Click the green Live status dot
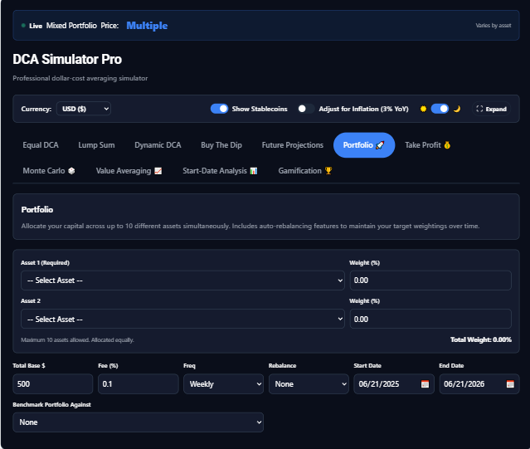Screen dimensions: 530x449 (23, 26)
